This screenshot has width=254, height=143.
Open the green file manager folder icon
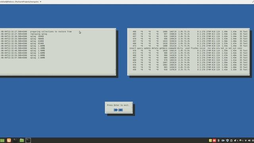(22, 140)
